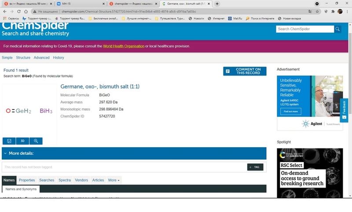352x212 pixels.
Task: Switch to the Spectra tab
Action: click(x=65, y=180)
